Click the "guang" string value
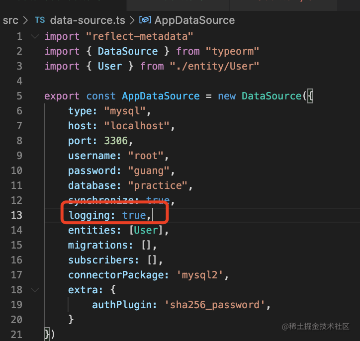This screenshot has width=360, height=341. tap(149, 171)
